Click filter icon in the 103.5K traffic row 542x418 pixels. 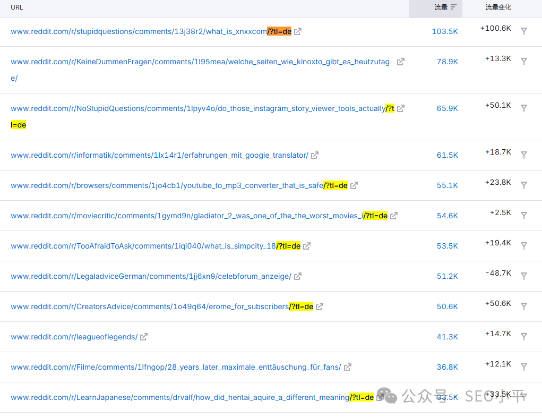(524, 31)
